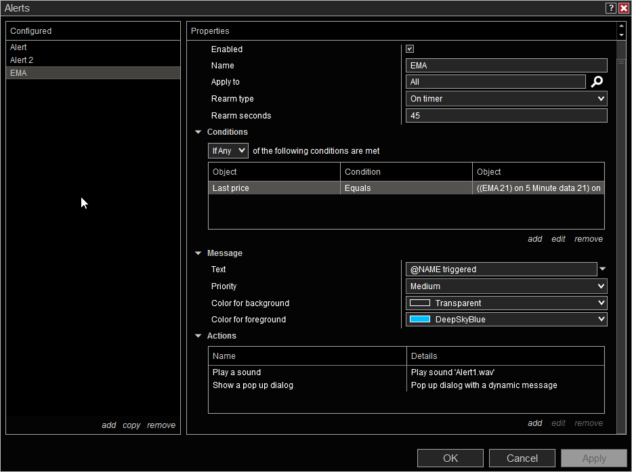
Task: Collapse the Conditions section
Action: click(198, 133)
